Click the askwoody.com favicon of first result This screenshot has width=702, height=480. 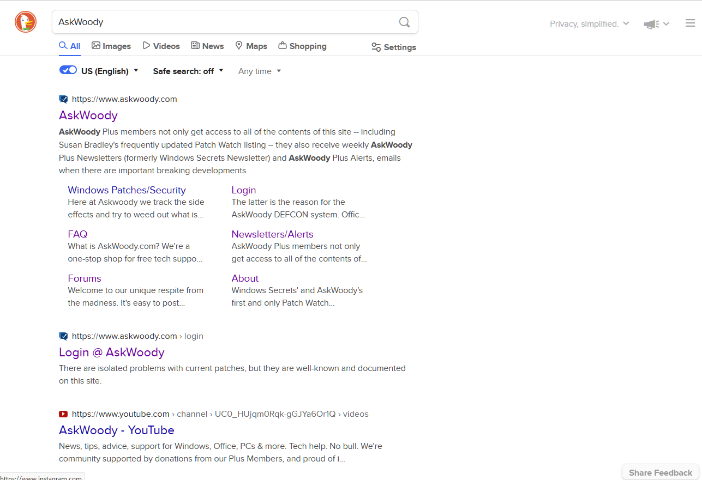pyautogui.click(x=63, y=99)
